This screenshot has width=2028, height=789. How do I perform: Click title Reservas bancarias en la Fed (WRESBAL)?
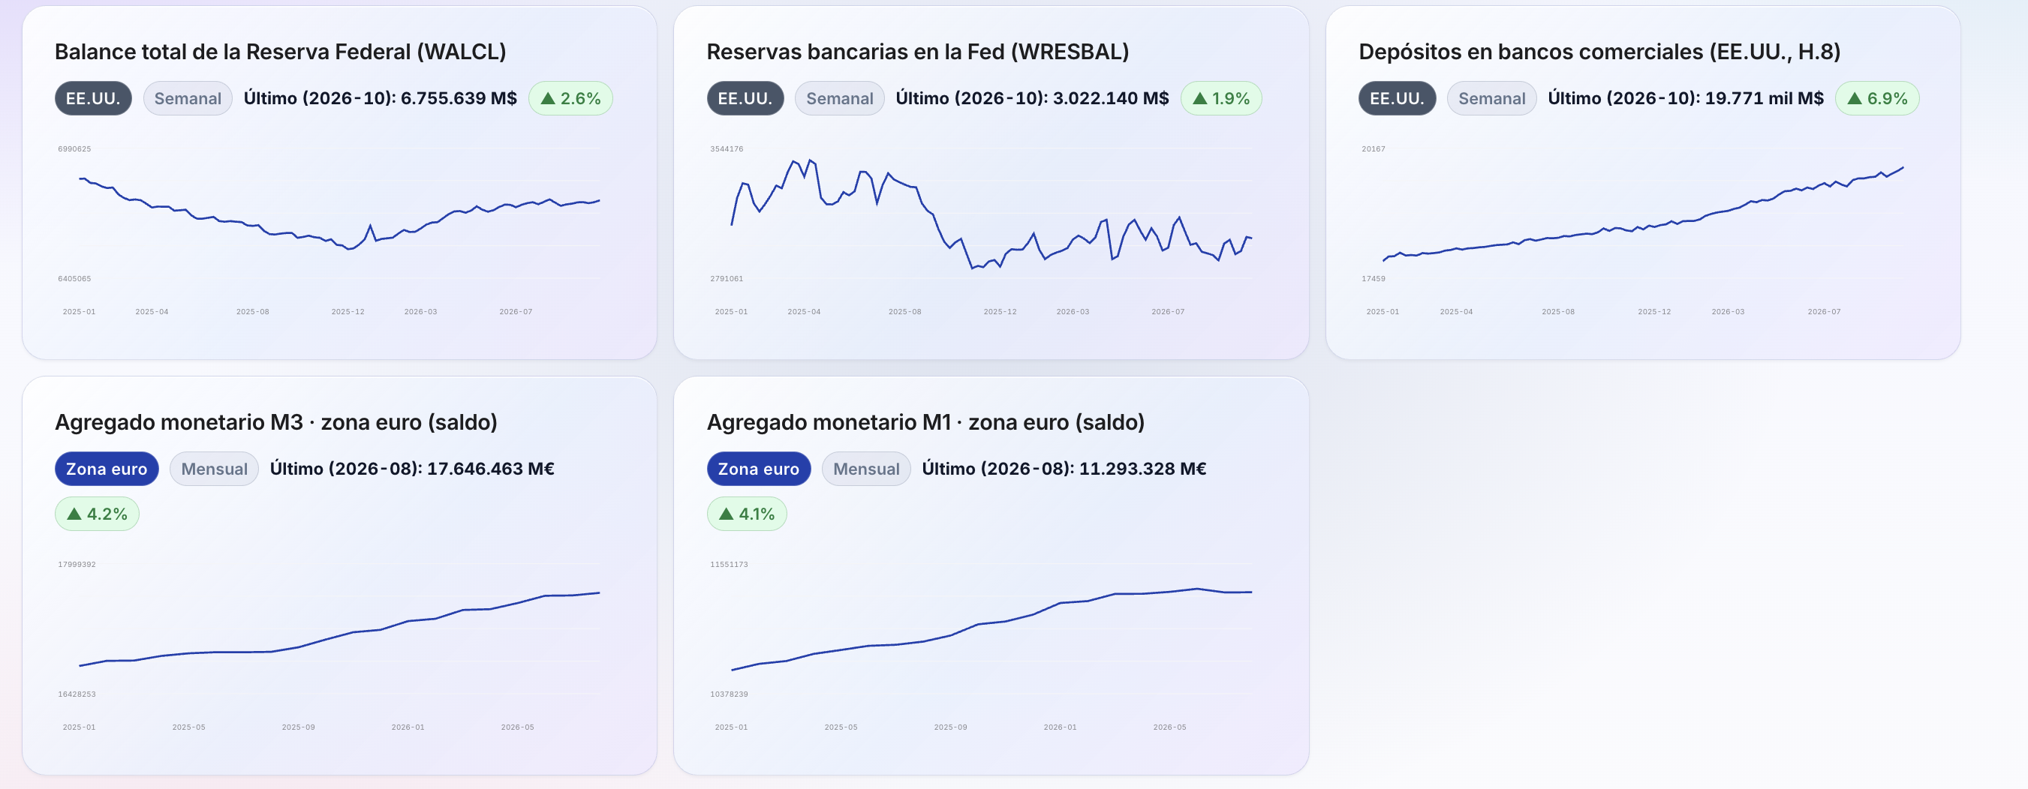[x=917, y=52]
